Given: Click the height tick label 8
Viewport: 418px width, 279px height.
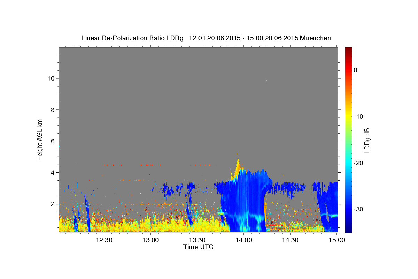Looking at the screenshot, I should tap(52, 110).
